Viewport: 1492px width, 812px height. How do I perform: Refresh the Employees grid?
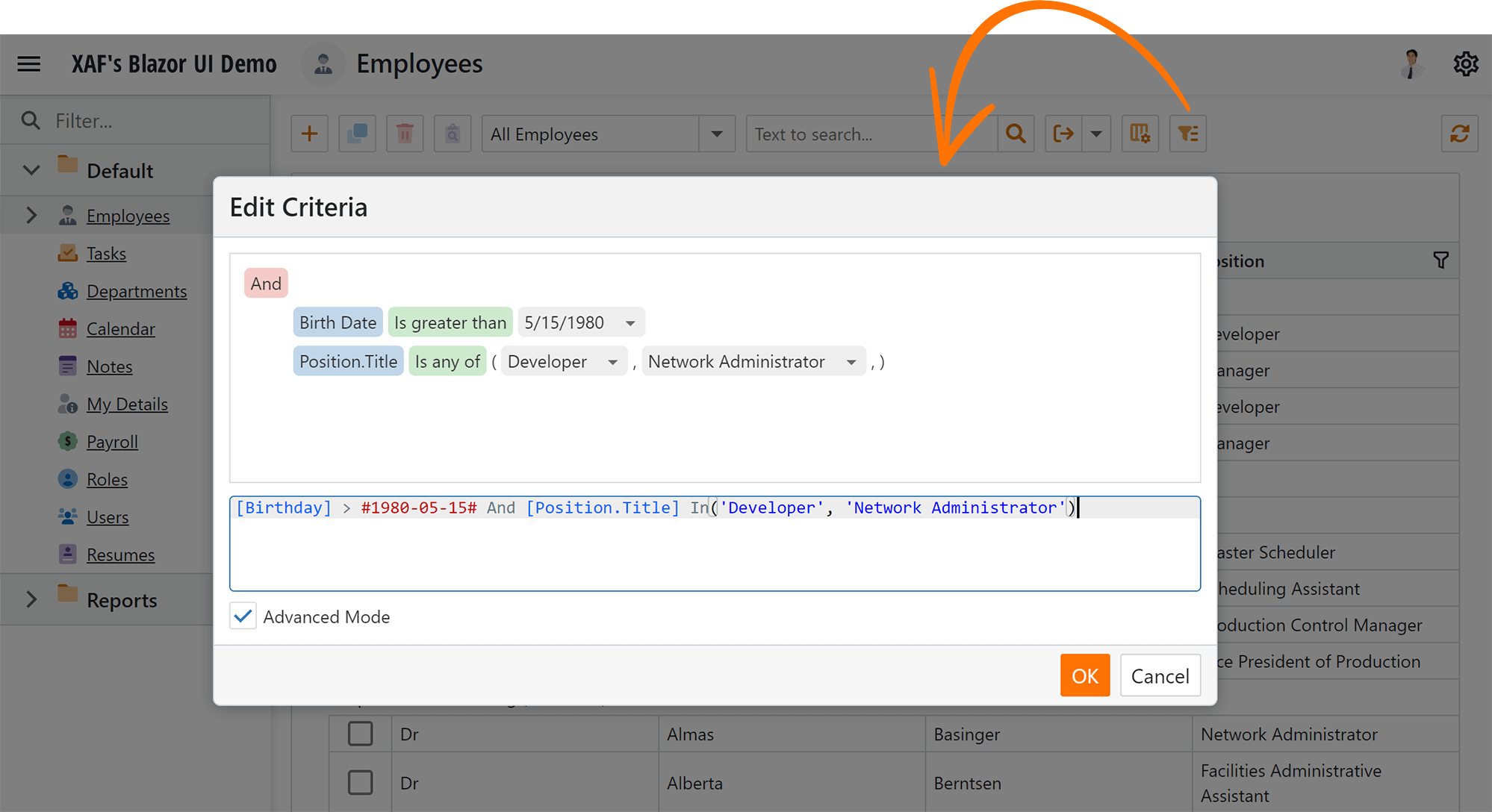tap(1460, 134)
